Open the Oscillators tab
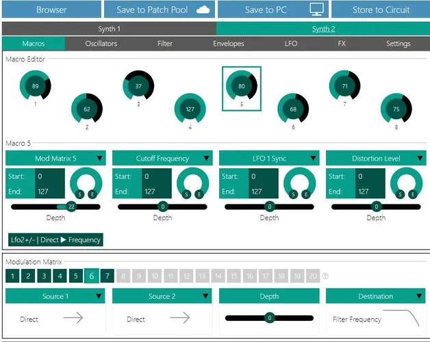This screenshot has width=430, height=342. pyautogui.click(x=101, y=44)
